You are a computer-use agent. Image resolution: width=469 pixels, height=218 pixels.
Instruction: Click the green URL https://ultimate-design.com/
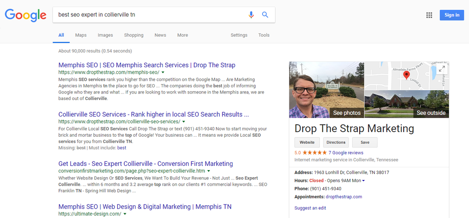coord(90,214)
